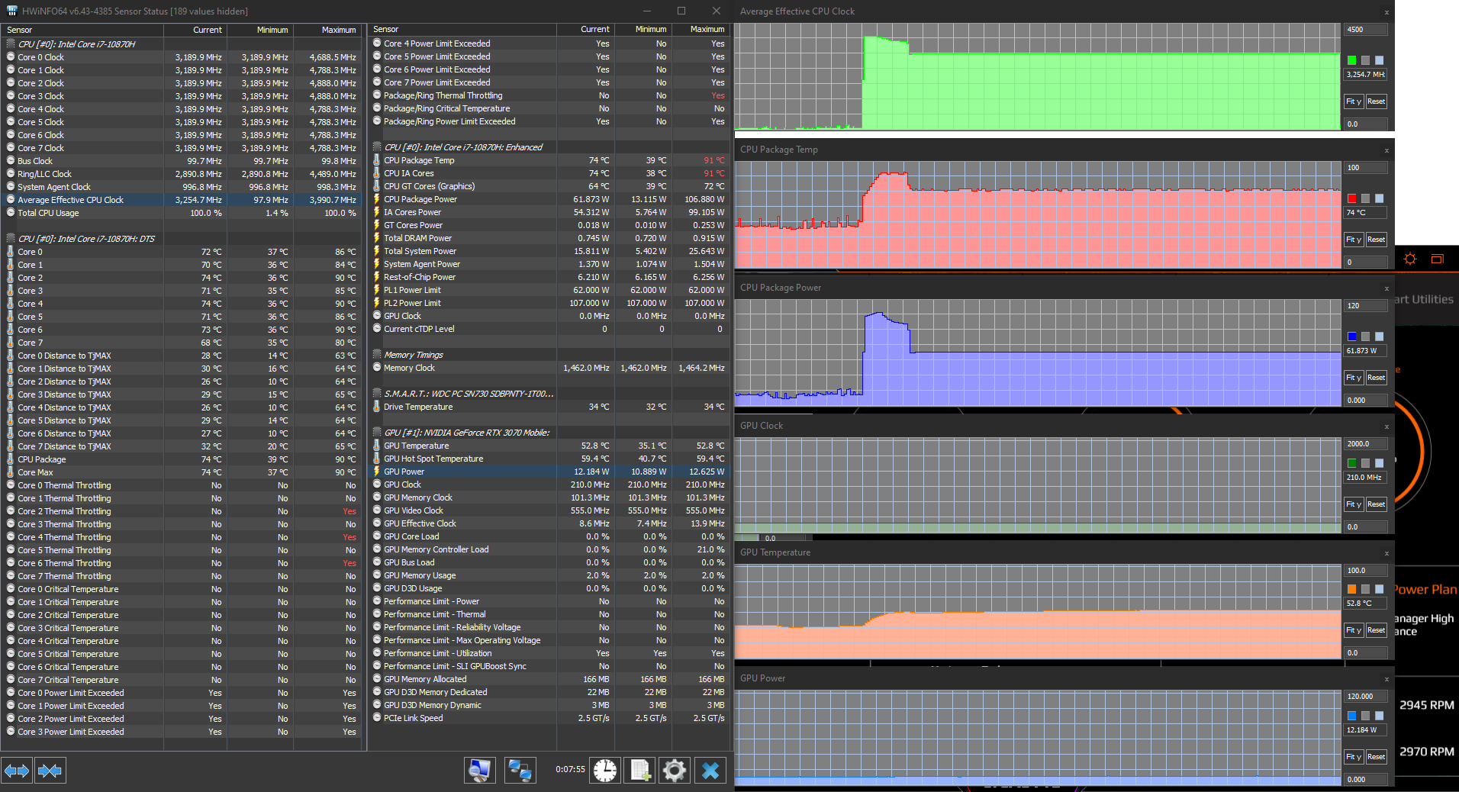1459x792 pixels.
Task: Click the orange sun brightness icon
Action: coord(1409,259)
